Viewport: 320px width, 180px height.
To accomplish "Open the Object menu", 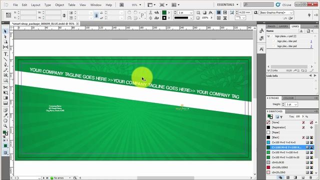I will (x=59, y=4).
